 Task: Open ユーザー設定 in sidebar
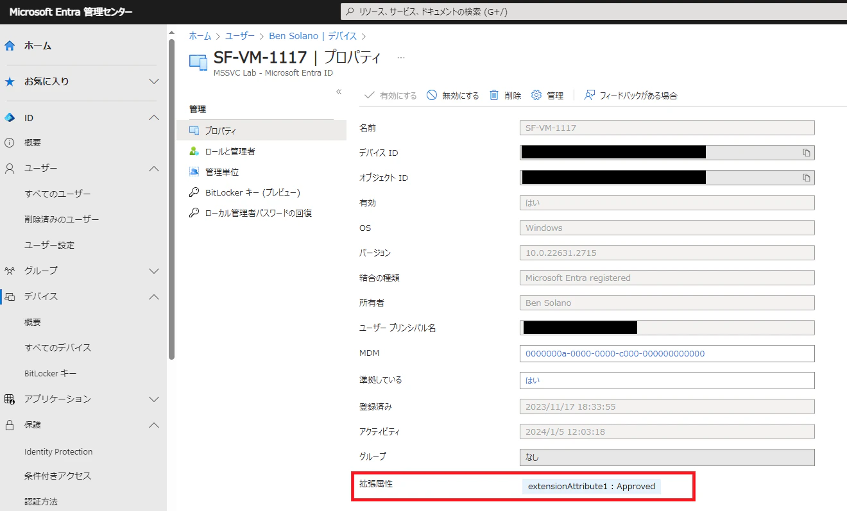(x=49, y=246)
